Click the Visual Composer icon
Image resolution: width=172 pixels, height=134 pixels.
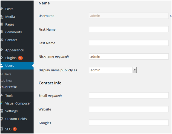click(2, 103)
